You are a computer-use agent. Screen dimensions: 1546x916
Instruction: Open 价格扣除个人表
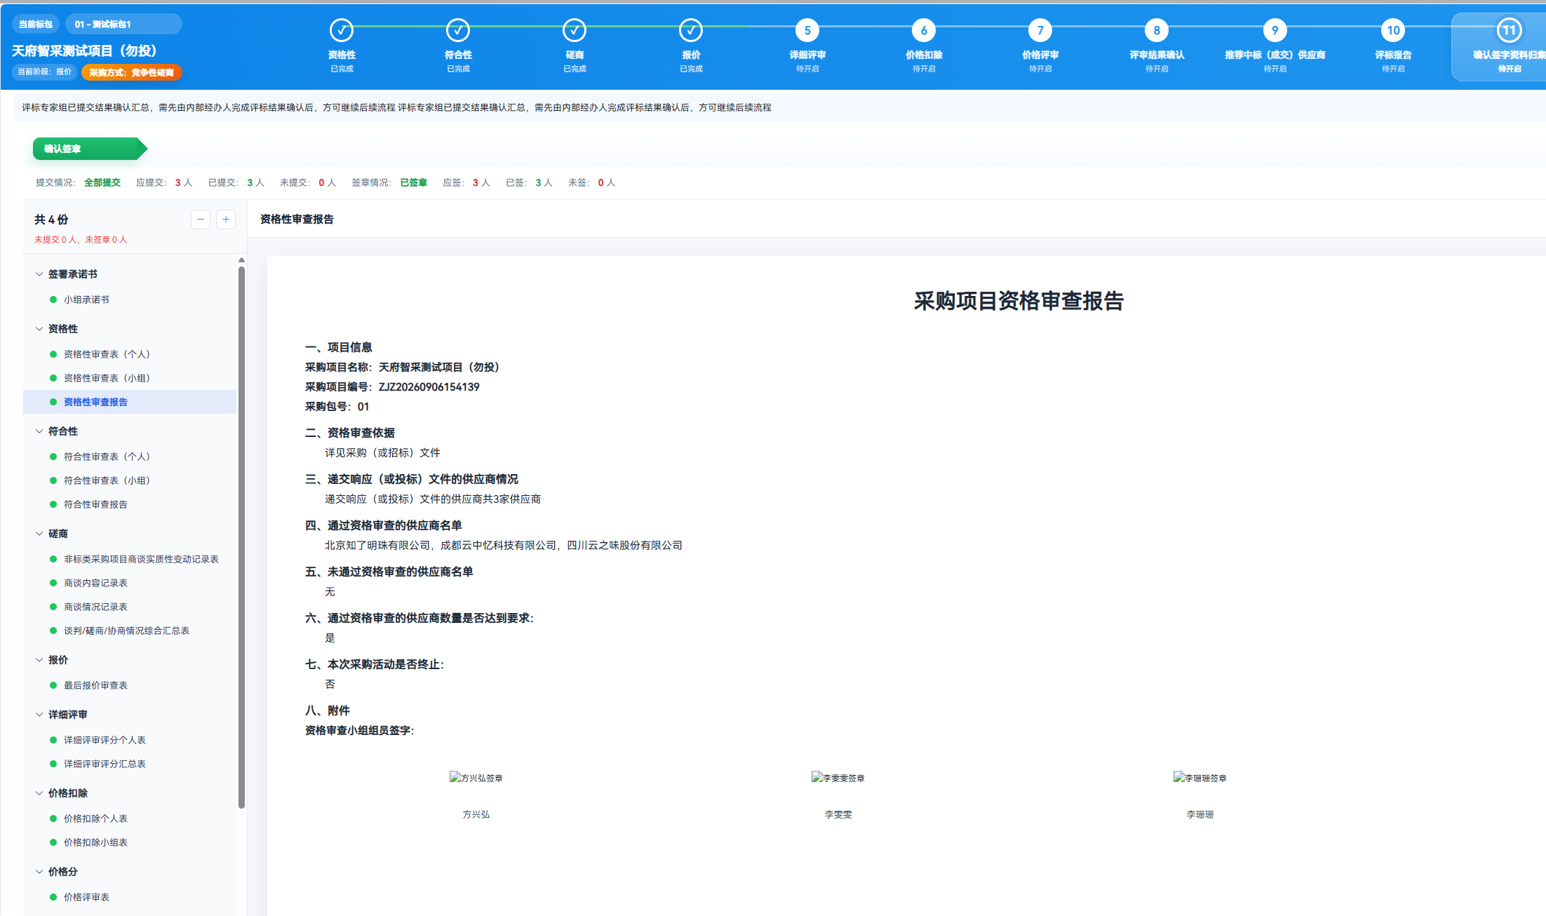point(95,819)
